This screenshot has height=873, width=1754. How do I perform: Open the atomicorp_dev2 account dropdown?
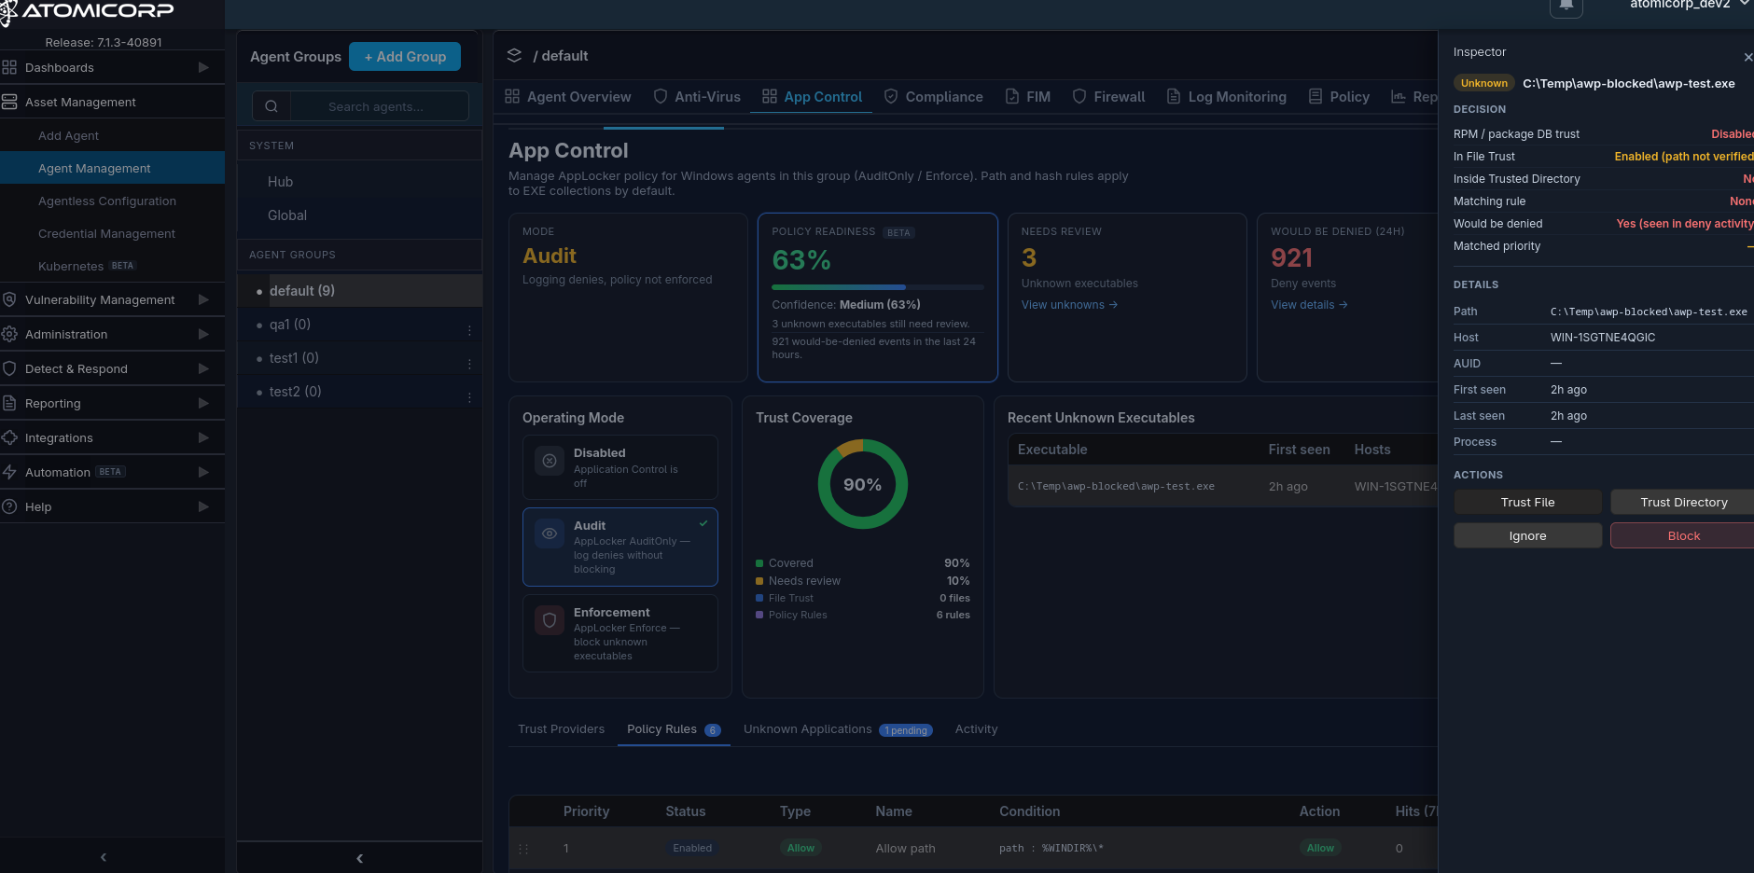coord(1689,5)
